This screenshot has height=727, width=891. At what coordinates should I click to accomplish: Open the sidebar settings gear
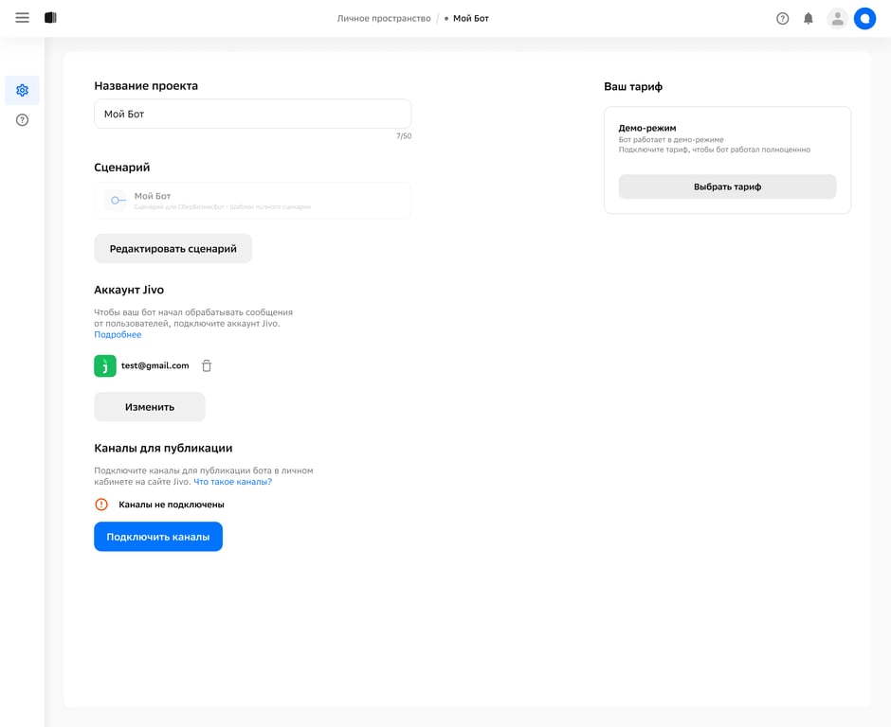coord(22,90)
